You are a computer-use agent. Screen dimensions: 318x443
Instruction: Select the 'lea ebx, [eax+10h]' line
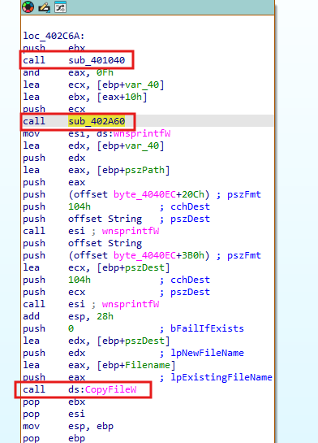click(85, 97)
